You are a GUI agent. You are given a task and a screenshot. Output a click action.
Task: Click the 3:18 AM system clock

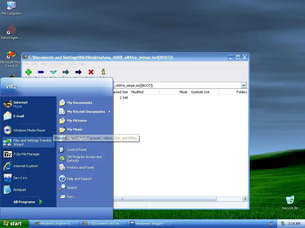pyautogui.click(x=294, y=224)
